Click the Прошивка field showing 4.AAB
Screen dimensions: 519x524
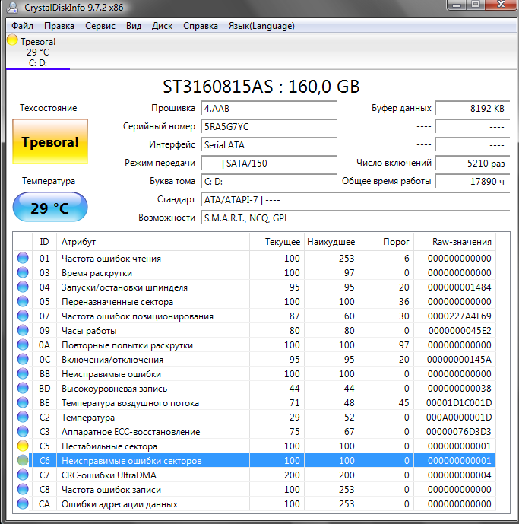[x=268, y=109]
